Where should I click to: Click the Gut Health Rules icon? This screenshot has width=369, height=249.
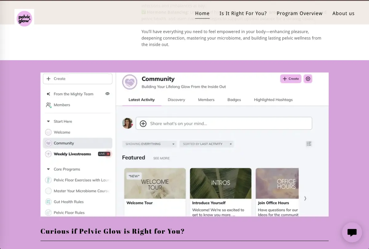click(x=48, y=202)
